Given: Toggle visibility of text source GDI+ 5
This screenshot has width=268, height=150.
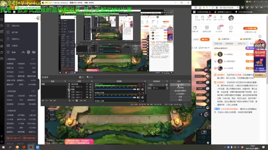Looking at the screenshot, I should click(87, 87).
